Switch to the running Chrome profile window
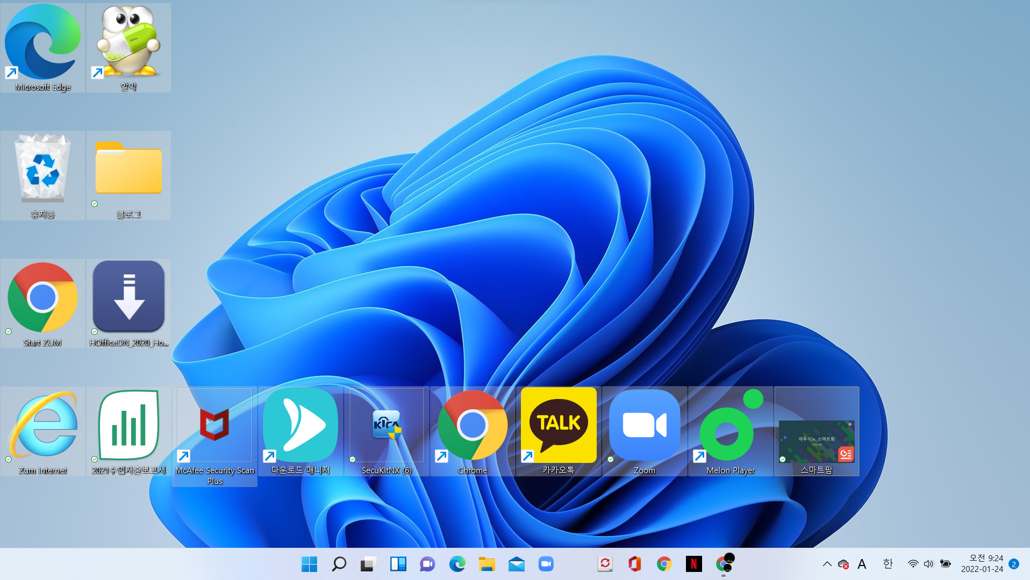This screenshot has width=1030, height=580. 724,564
